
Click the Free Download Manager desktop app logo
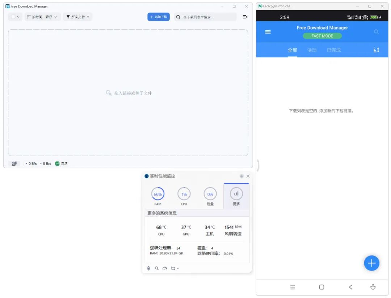(x=8, y=6)
